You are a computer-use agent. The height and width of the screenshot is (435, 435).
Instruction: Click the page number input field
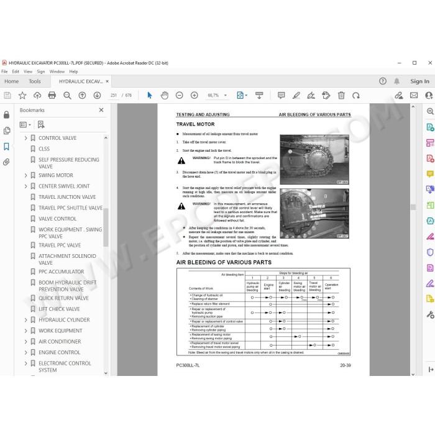point(114,96)
